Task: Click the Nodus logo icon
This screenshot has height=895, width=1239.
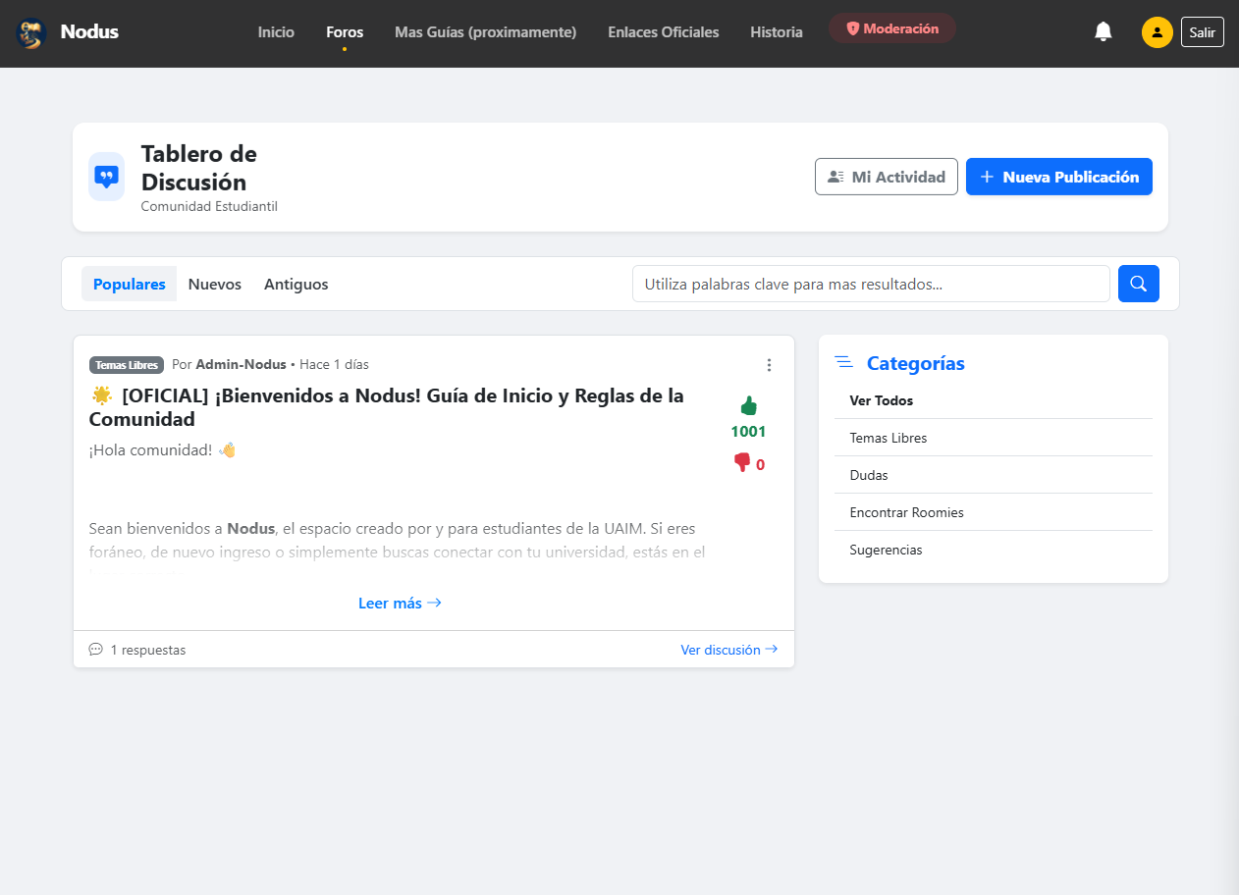Action: click(31, 32)
